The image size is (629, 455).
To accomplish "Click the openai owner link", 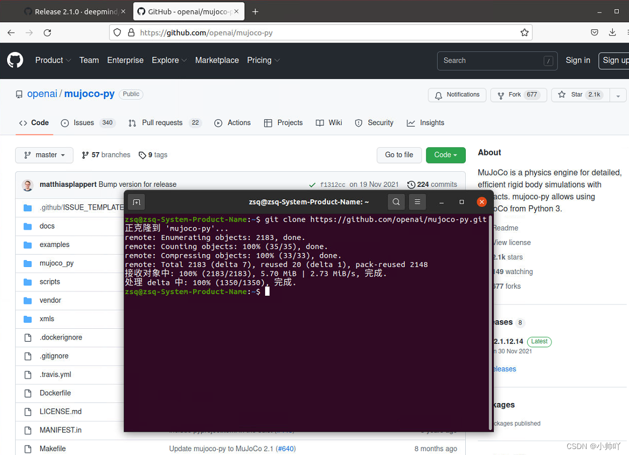I will (42, 94).
